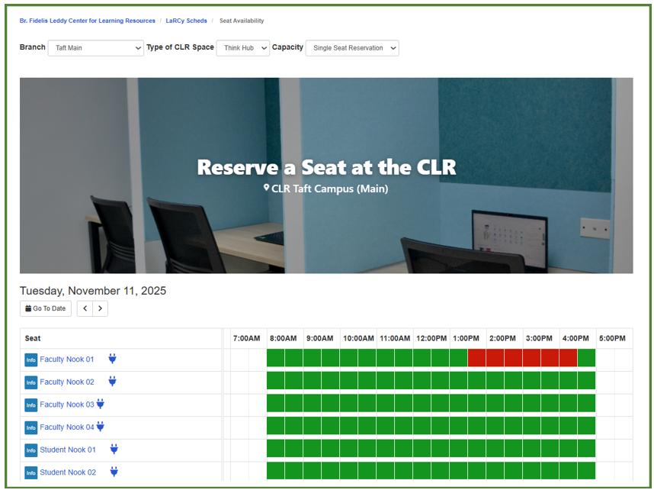Image resolution: width=654 pixels, height=490 pixels.
Task: Select Faculty Nook 01 8:00AM green slot
Action: click(276, 358)
